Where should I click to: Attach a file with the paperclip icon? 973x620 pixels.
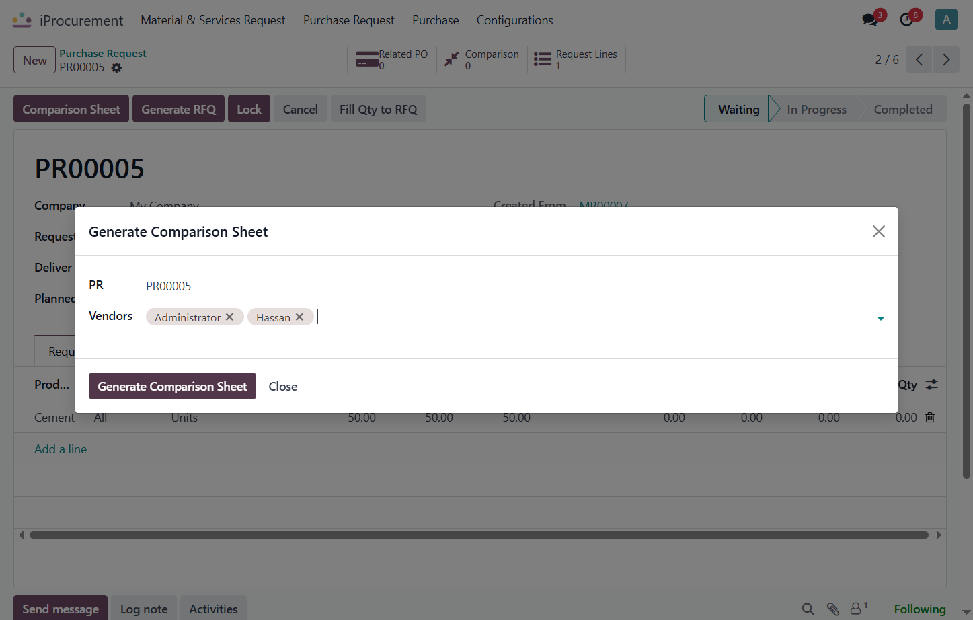point(832,609)
